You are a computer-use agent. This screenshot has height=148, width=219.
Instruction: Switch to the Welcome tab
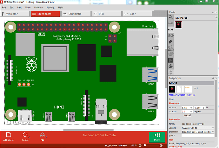15,14
